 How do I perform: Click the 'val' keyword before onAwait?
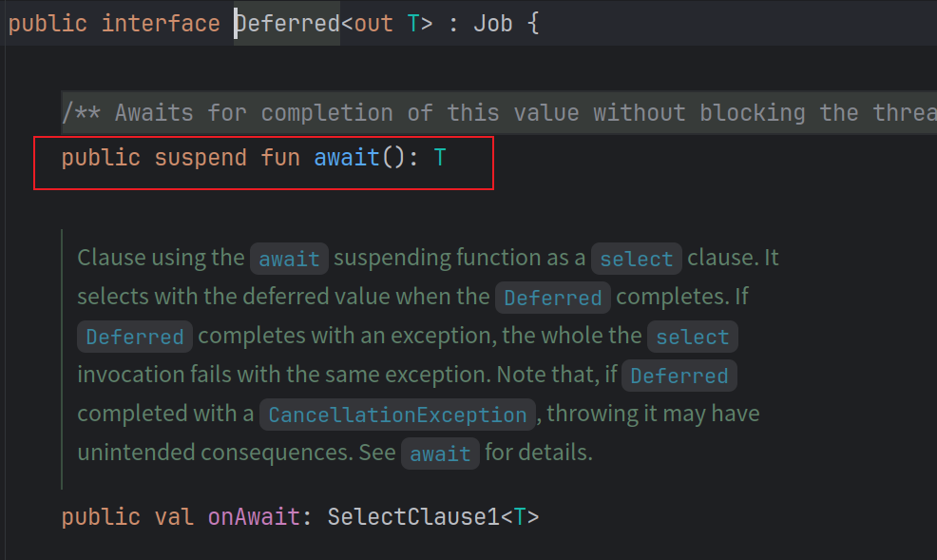[174, 517]
